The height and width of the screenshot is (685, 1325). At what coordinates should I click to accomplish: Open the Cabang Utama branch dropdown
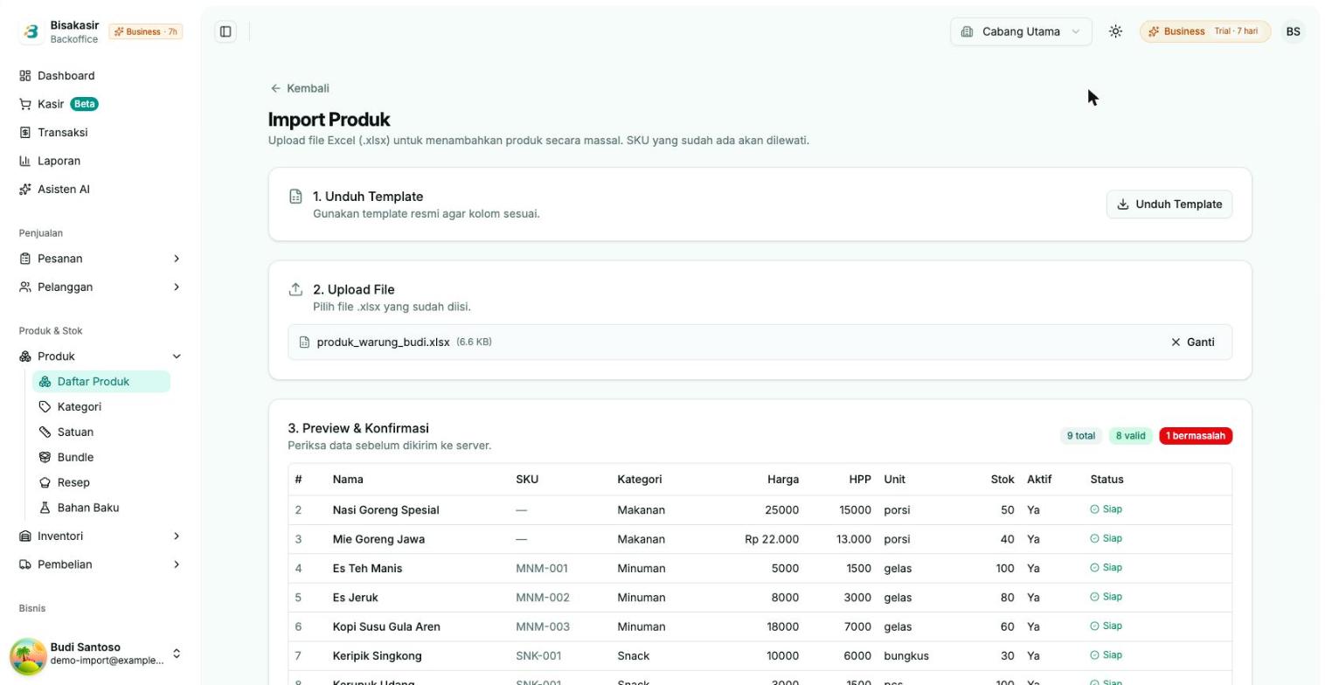[x=1021, y=31]
